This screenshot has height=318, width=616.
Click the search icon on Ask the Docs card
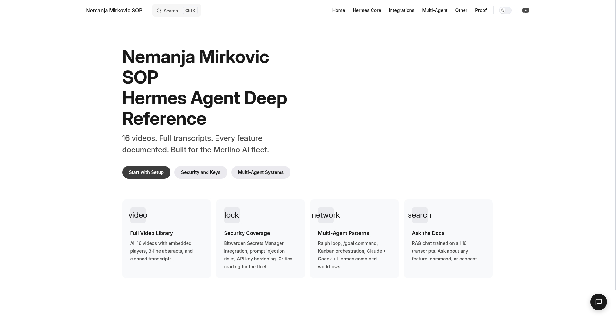point(419,215)
